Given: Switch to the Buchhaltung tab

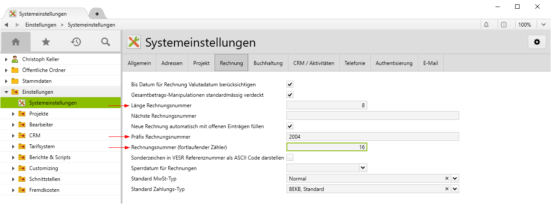Looking at the screenshot, I should [268, 63].
